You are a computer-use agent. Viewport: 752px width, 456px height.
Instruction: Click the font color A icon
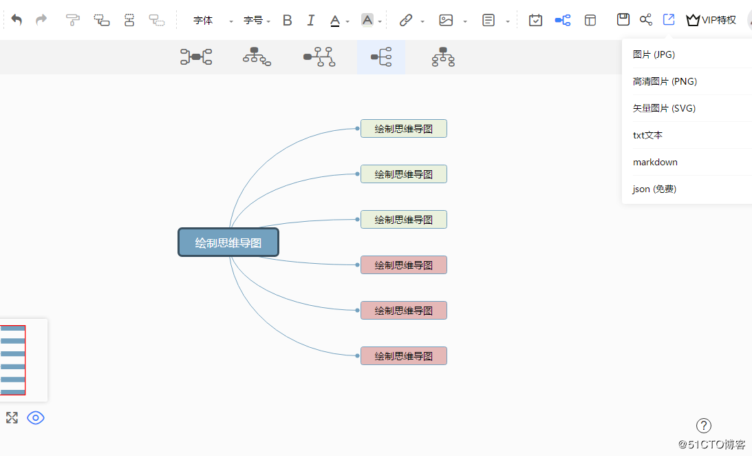(x=335, y=20)
